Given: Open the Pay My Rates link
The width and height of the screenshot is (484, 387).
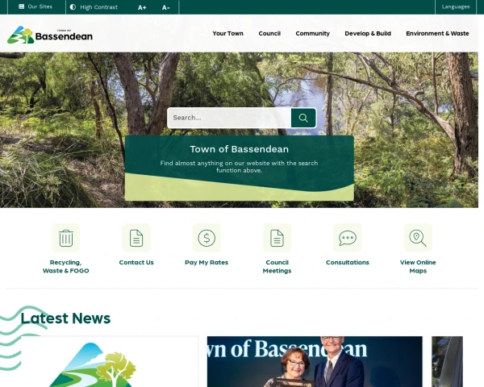Looking at the screenshot, I should coord(207,262).
